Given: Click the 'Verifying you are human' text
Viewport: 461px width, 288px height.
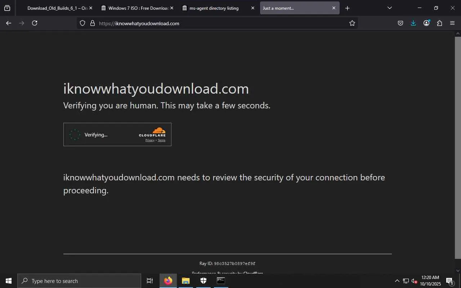Looking at the screenshot, I should coord(167,105).
